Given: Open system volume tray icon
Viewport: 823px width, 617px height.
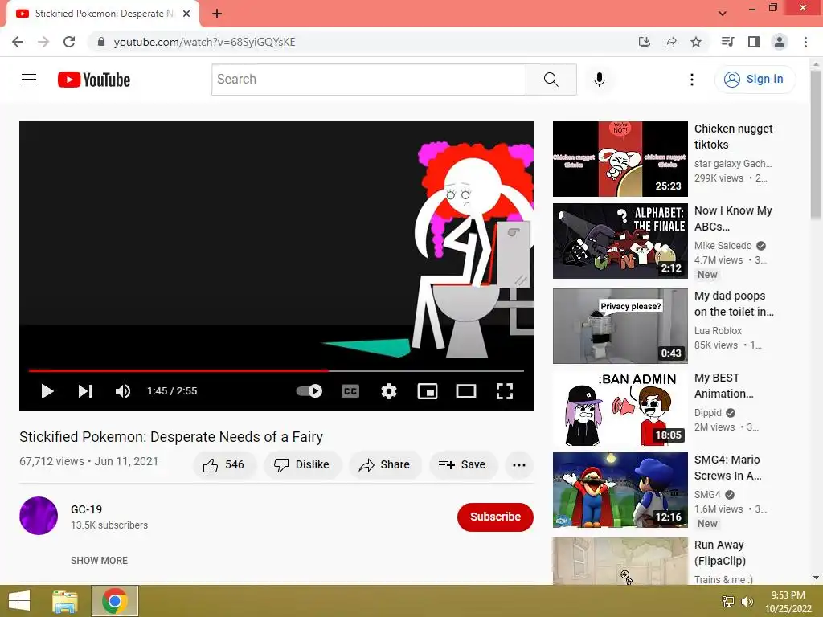Looking at the screenshot, I should 747,601.
